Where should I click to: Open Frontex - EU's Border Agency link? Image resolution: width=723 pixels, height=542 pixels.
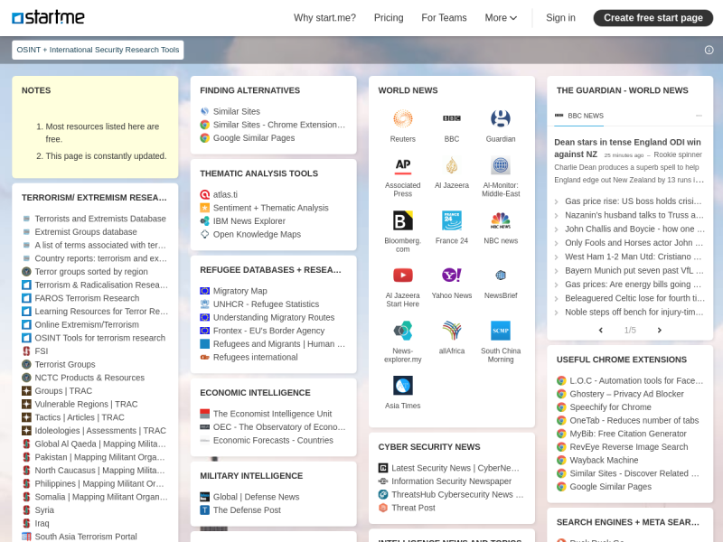(268, 331)
